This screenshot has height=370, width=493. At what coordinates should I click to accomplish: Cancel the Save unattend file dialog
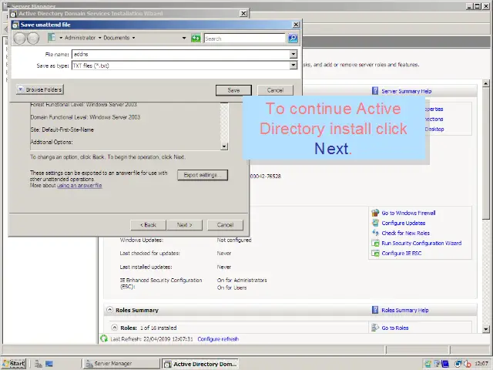pos(276,90)
